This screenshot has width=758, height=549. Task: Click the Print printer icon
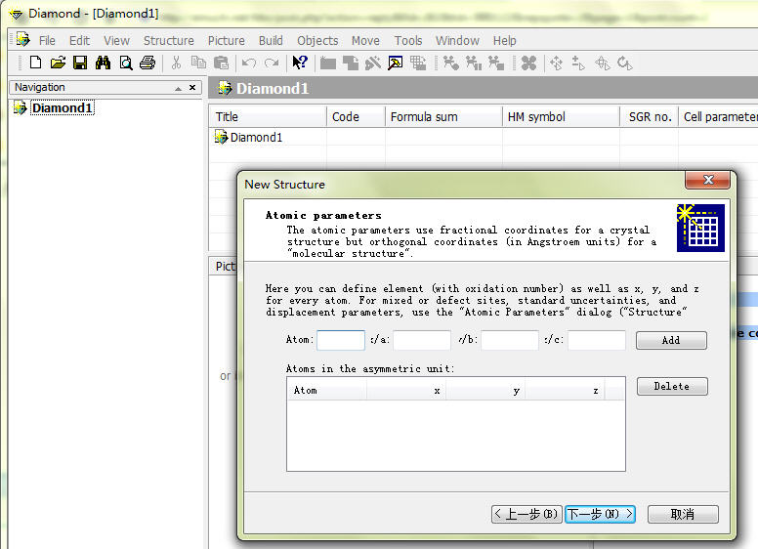[147, 63]
